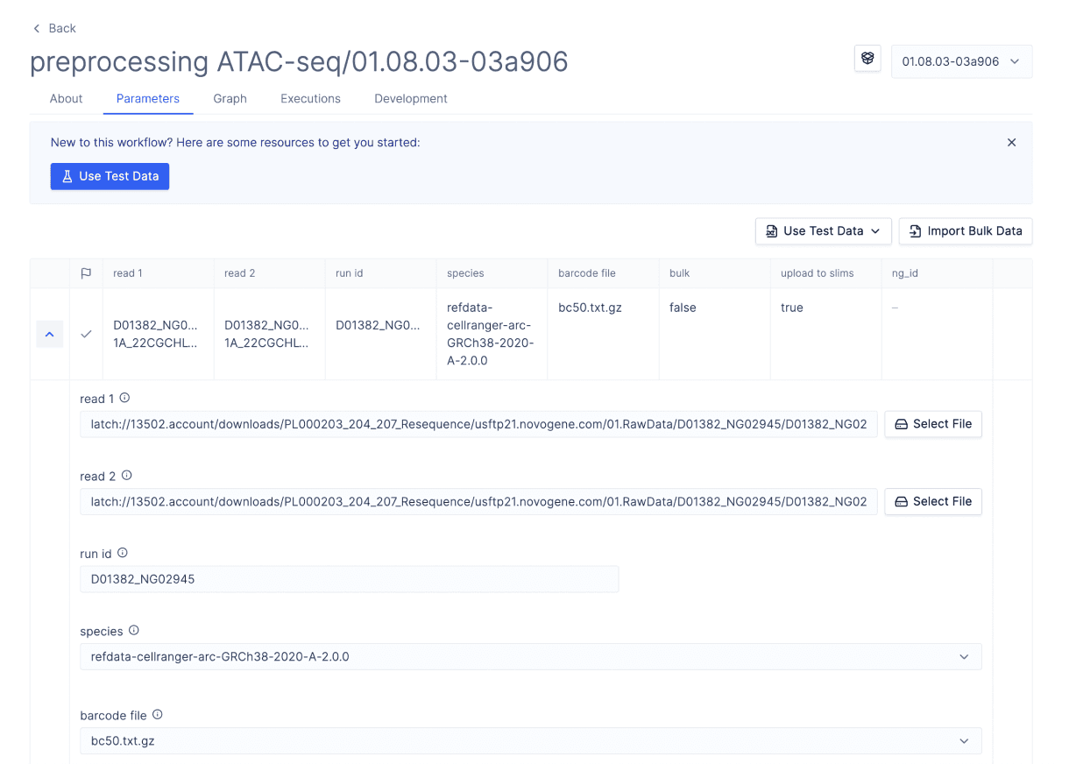Click the checkmark in the table row
The image size is (1069, 764).
[x=86, y=334]
